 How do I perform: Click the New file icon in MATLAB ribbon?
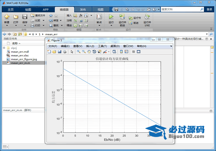click(x=7, y=17)
